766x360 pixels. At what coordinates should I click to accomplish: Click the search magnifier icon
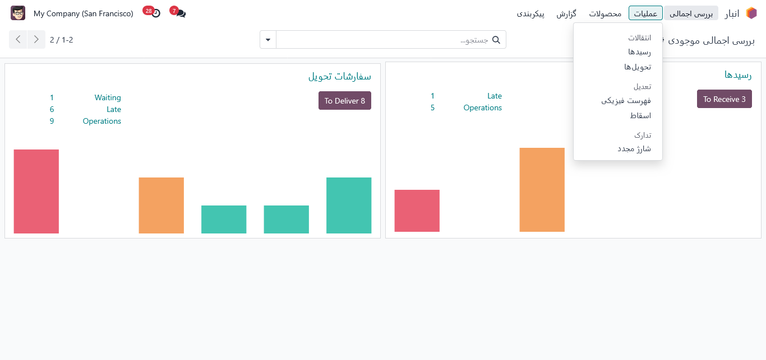click(496, 40)
